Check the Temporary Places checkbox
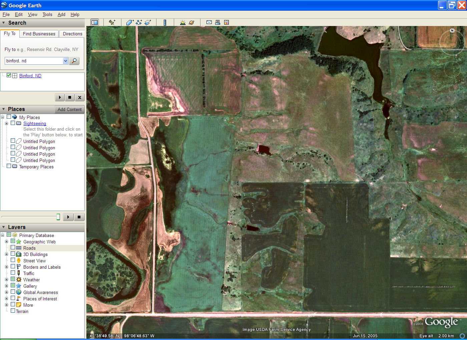 coord(9,166)
